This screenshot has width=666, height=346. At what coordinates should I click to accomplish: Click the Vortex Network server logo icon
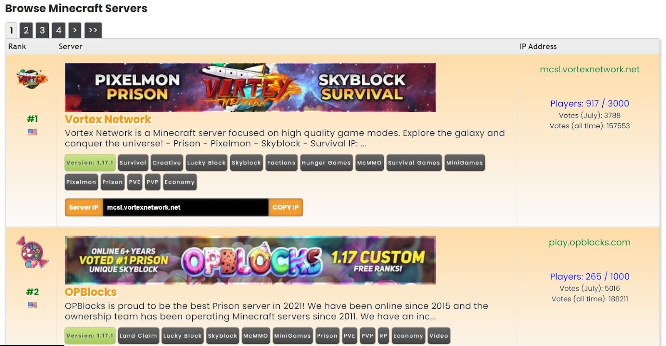32,78
